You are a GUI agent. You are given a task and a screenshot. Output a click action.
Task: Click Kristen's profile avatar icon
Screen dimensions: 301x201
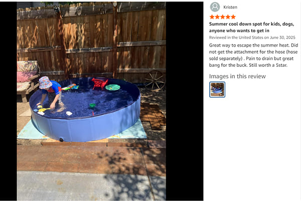click(215, 7)
